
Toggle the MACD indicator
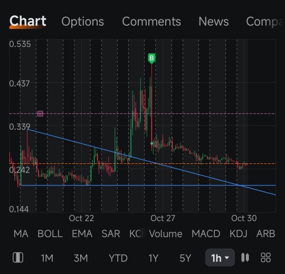[206, 233]
